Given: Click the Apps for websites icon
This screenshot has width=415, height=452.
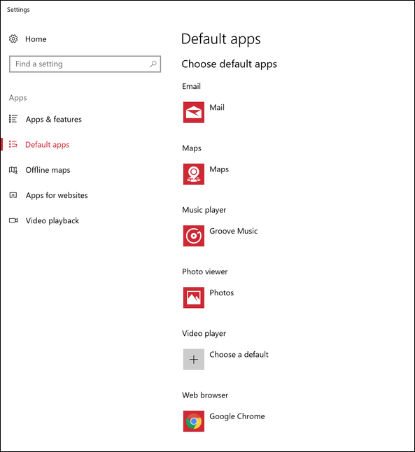Looking at the screenshot, I should click(x=13, y=195).
